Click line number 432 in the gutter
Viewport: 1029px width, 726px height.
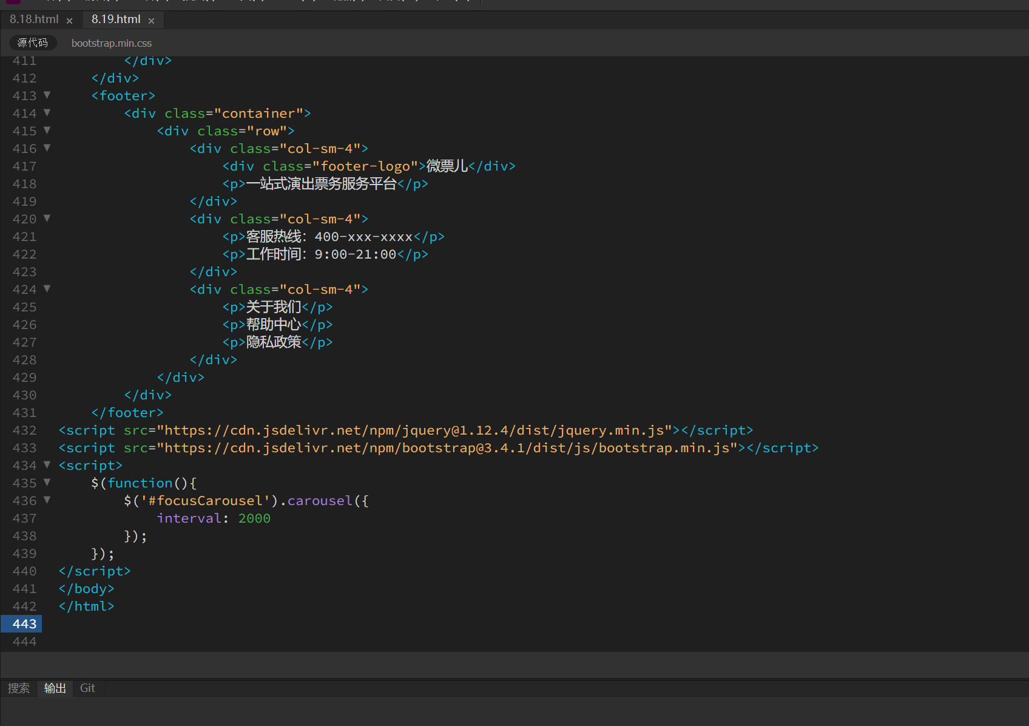[x=24, y=430]
